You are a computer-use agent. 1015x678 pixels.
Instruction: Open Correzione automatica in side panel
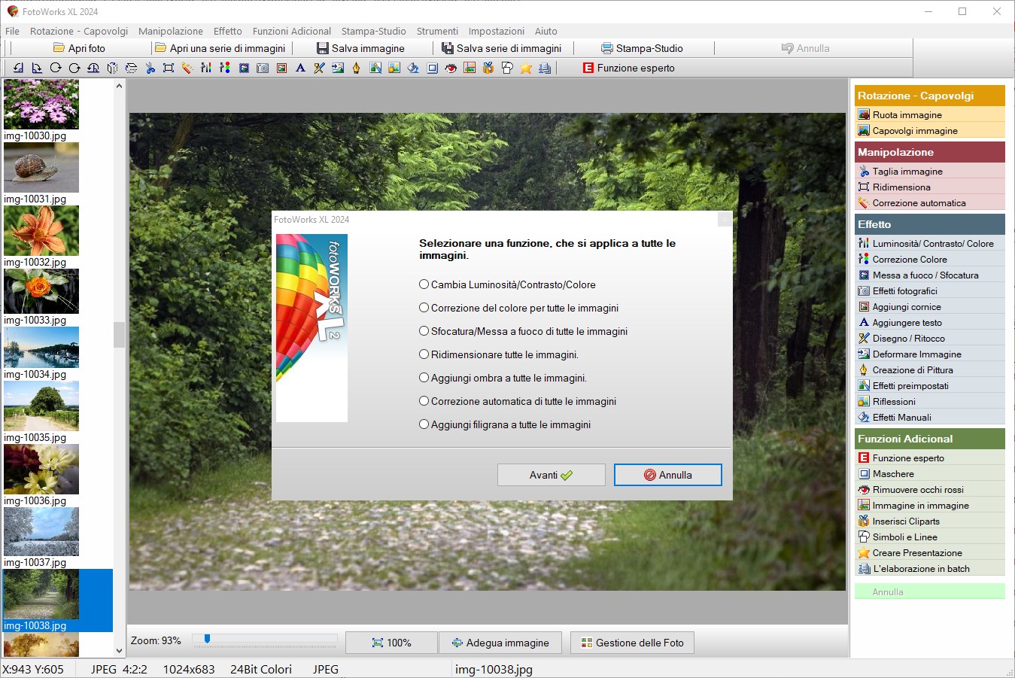tap(929, 202)
